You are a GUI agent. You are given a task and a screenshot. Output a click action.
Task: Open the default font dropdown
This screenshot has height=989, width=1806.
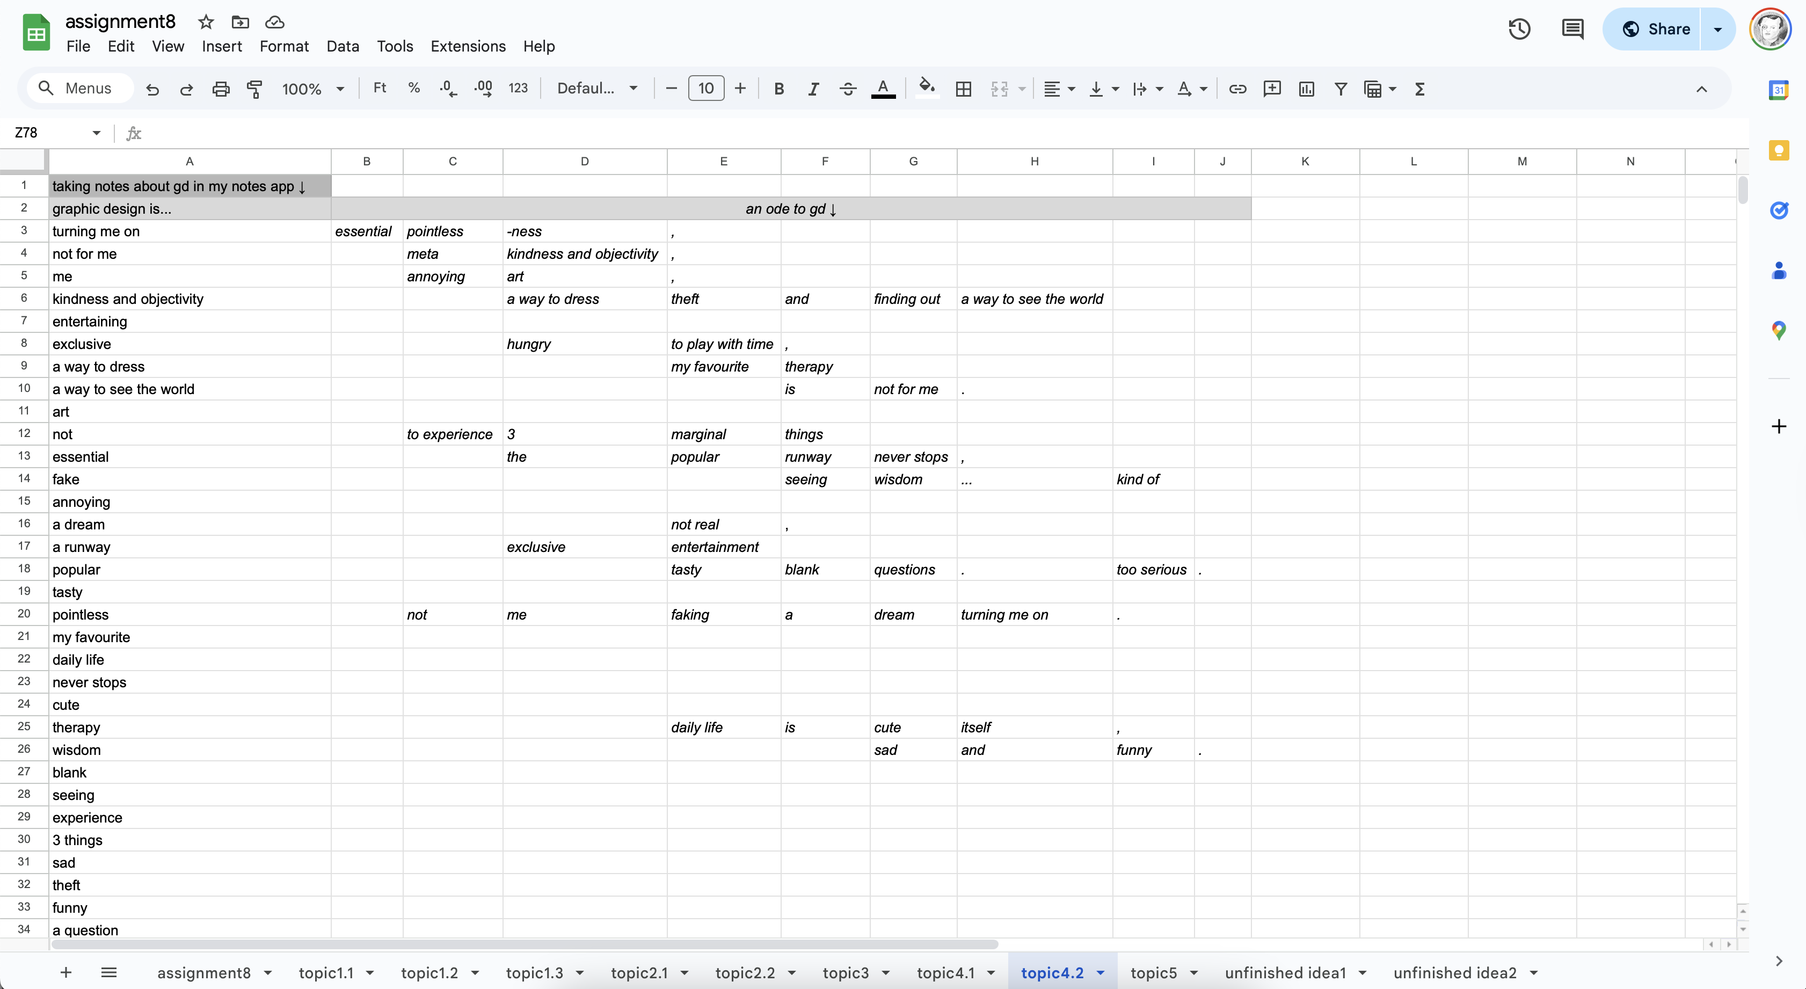point(596,89)
